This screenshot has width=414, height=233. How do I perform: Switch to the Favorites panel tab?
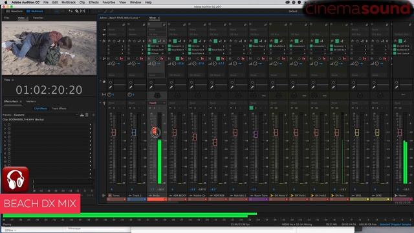[38, 17]
